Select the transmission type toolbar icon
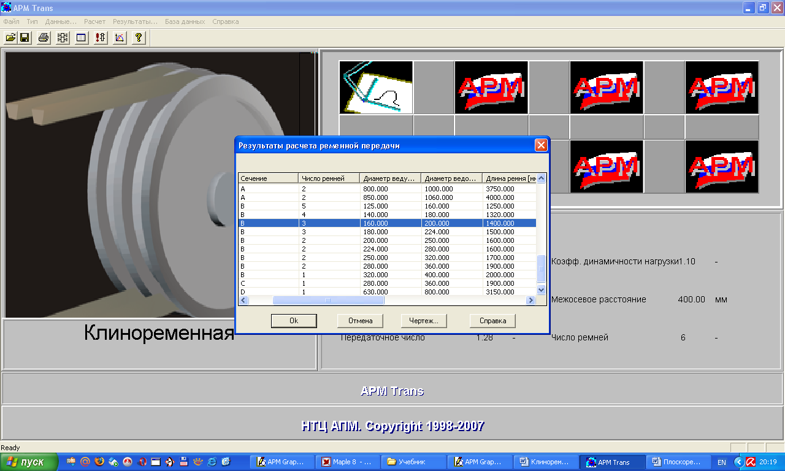The image size is (785, 471). pyautogui.click(x=63, y=38)
